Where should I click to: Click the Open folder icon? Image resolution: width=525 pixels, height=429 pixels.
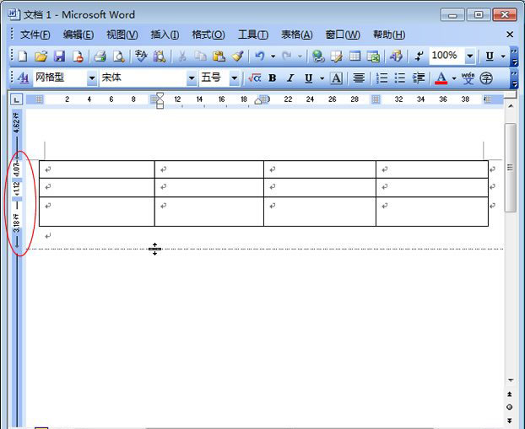click(41, 56)
